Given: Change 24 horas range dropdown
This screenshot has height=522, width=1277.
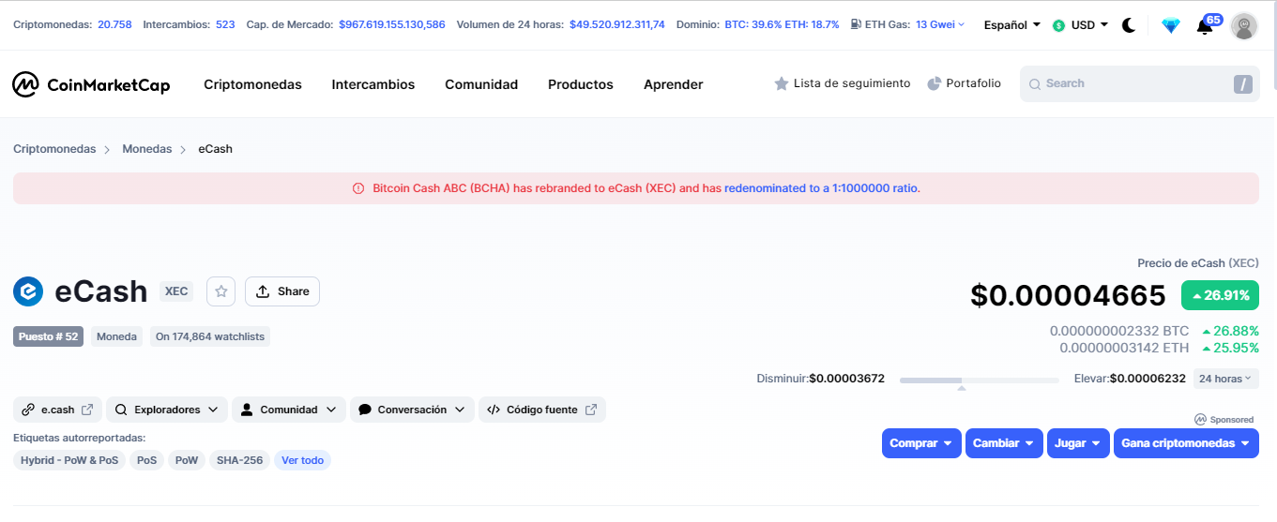Looking at the screenshot, I should 1225,379.
